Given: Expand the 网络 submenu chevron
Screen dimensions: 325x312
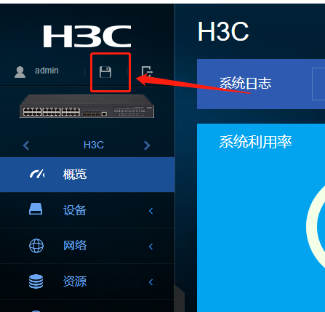Looking at the screenshot, I should (151, 247).
